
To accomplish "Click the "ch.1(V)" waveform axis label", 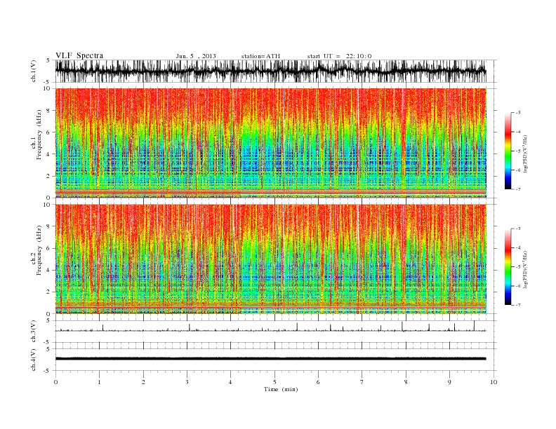I will [34, 71].
